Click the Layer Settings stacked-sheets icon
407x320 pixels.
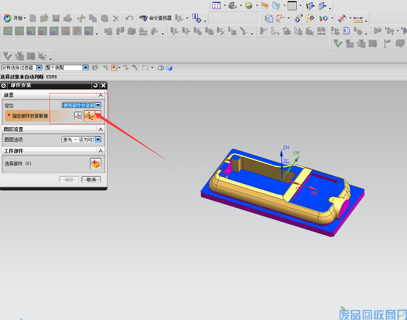pos(269,18)
